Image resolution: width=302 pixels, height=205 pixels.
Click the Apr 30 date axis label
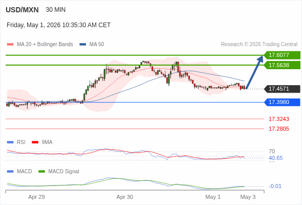pyautogui.click(x=125, y=197)
